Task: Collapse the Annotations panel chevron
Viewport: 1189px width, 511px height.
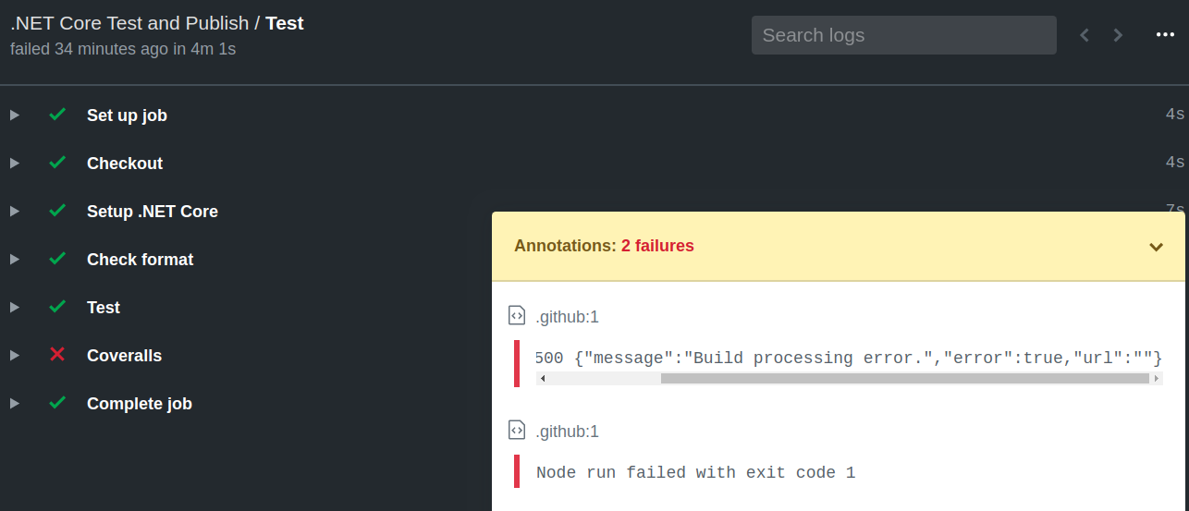Action: [x=1156, y=247]
